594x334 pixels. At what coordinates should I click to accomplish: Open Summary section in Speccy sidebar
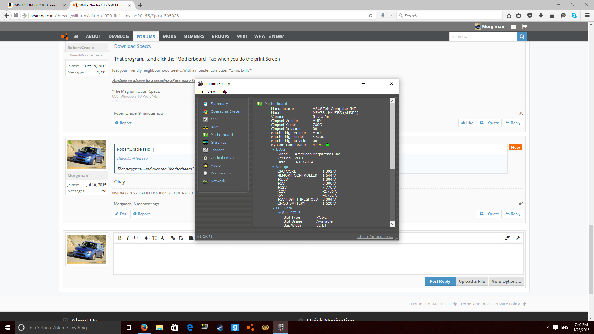click(219, 104)
